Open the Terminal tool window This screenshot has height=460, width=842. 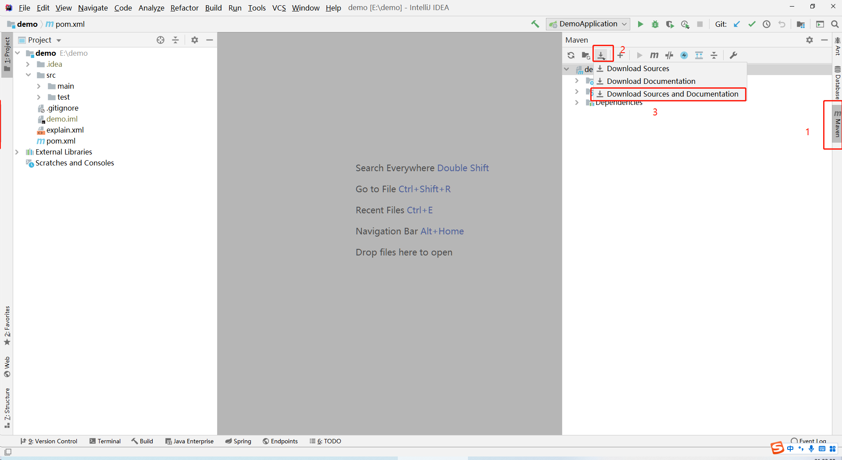pyautogui.click(x=105, y=441)
